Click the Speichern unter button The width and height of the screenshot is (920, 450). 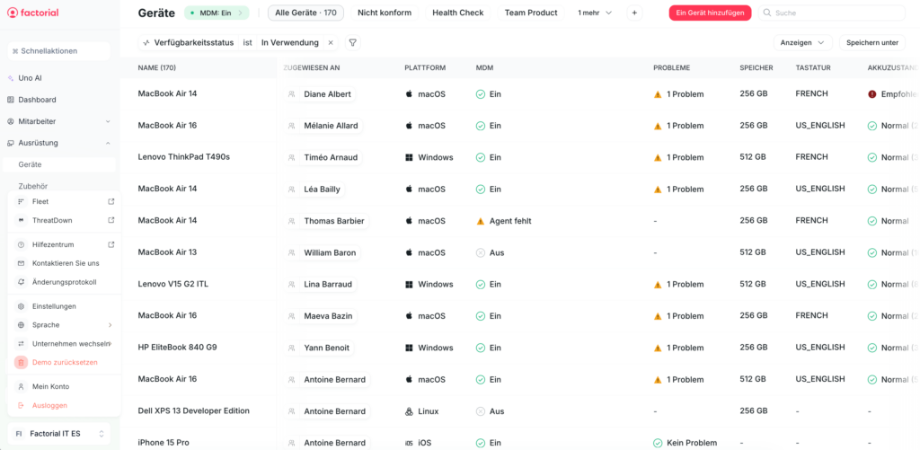[871, 42]
